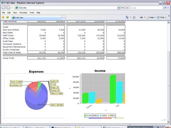
Task: Open the Favorites Center star icon
Action: tap(3, 17)
